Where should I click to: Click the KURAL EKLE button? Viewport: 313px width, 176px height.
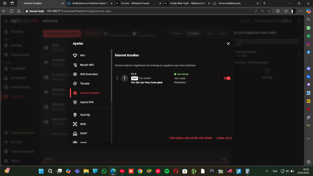point(224,138)
